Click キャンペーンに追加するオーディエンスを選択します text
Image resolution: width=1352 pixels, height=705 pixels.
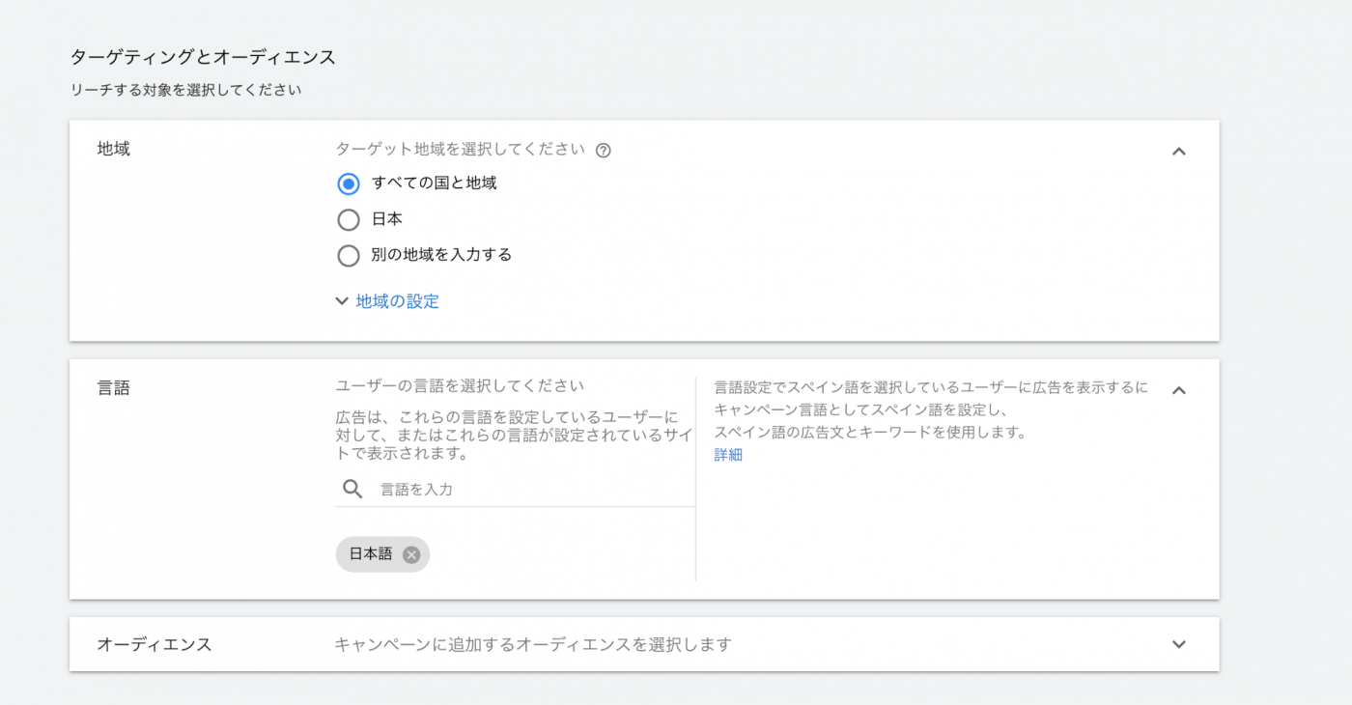pos(533,644)
